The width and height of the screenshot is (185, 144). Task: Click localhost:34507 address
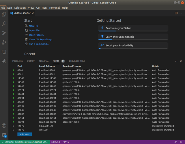[48, 82]
